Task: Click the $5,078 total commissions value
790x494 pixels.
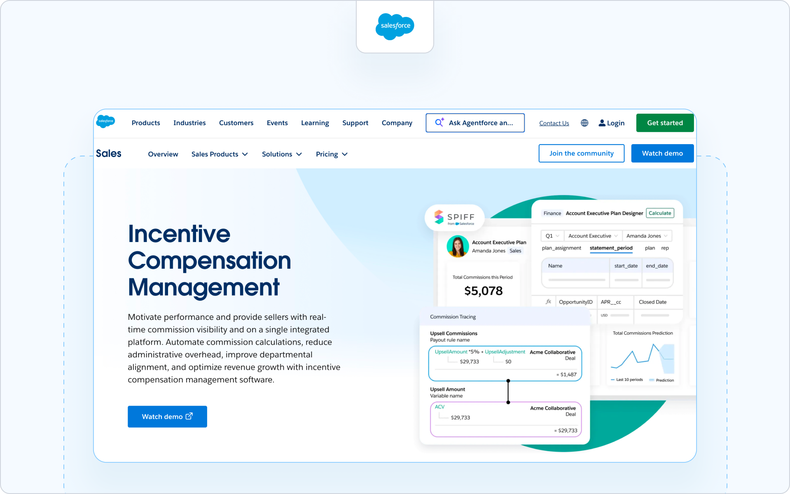Action: [x=484, y=291]
